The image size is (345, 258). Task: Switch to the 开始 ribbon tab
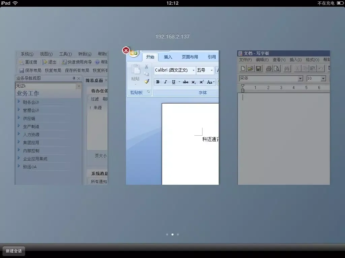coord(150,57)
